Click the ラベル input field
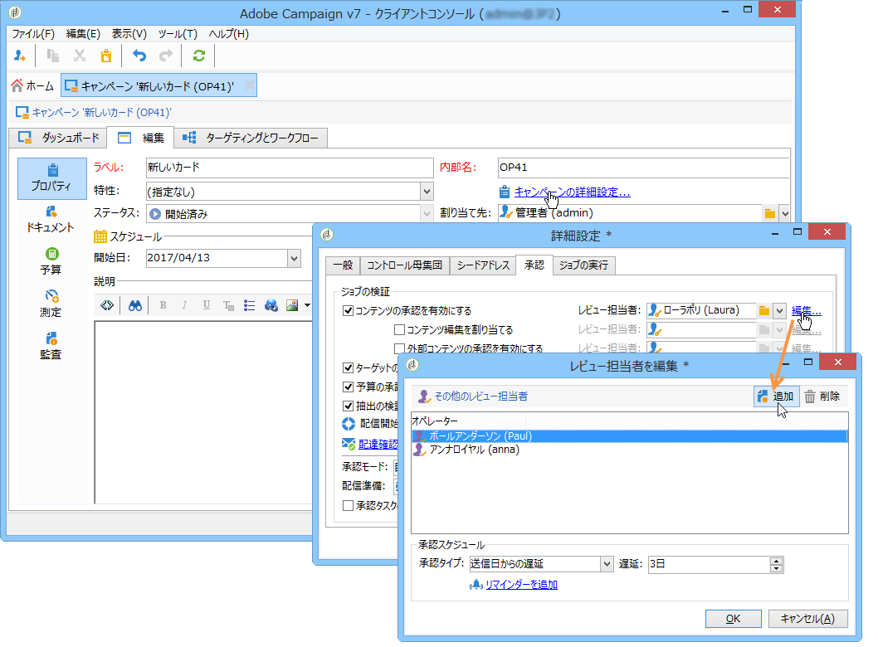 point(290,168)
